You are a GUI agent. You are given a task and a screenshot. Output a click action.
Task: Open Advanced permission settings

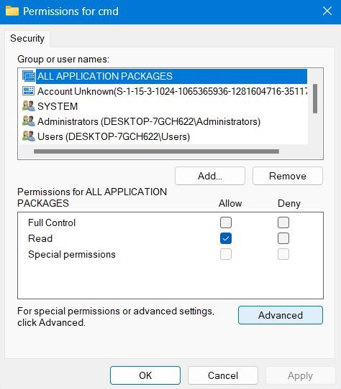point(281,315)
